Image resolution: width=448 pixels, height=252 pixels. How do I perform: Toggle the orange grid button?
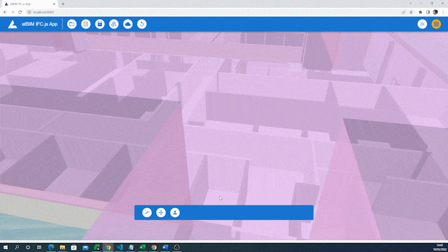436,24
